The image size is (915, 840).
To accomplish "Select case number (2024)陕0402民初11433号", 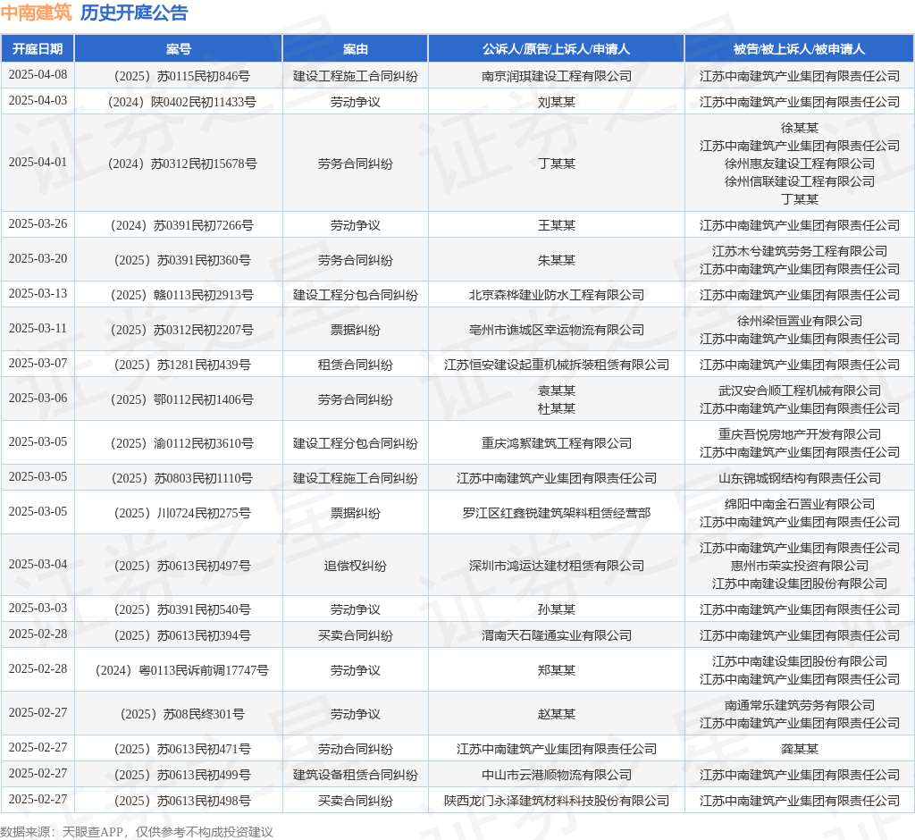I will tap(179, 102).
